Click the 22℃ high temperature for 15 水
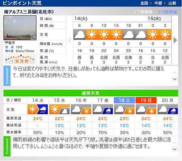 coord(59,119)
